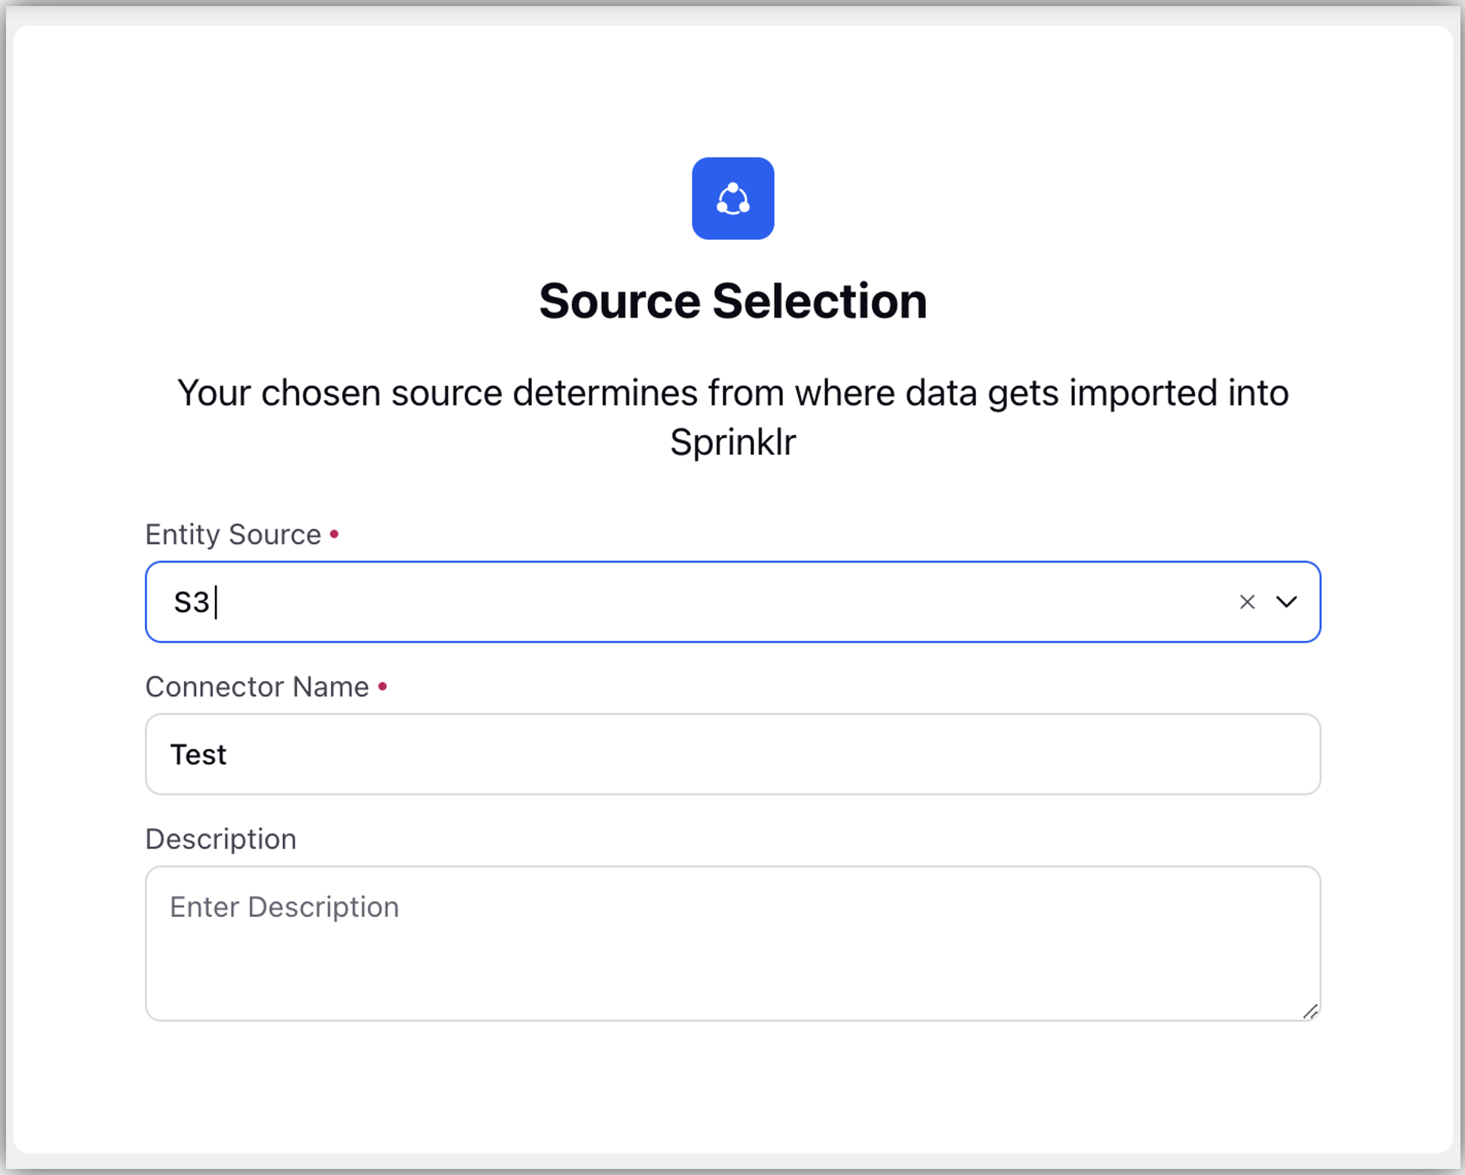Click the Description label

[221, 839]
